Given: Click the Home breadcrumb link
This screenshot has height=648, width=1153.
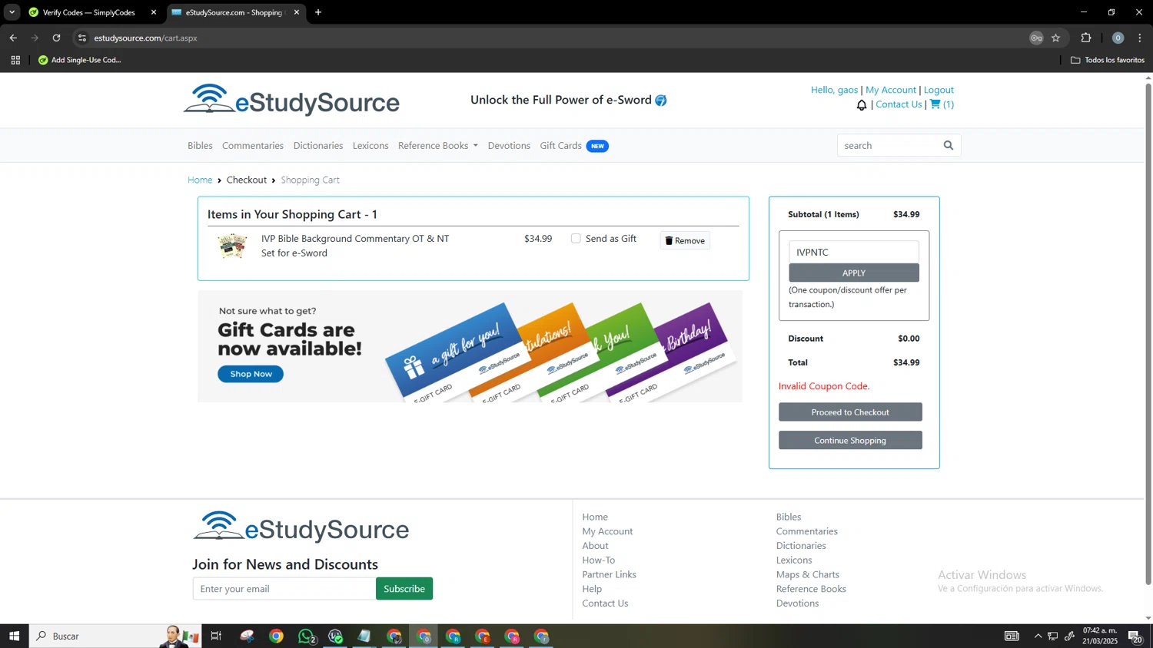Looking at the screenshot, I should pyautogui.click(x=200, y=180).
